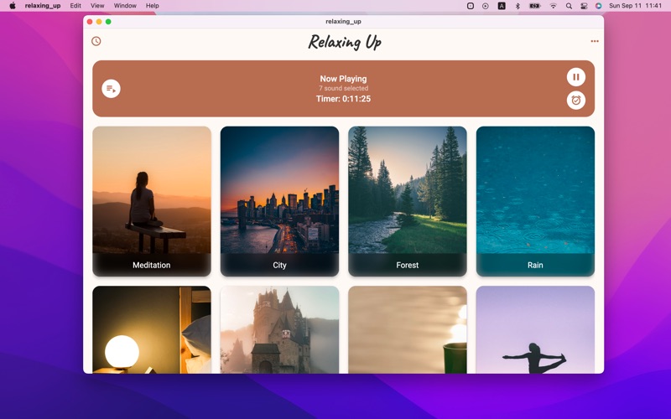Click the Wi-Fi status icon
This screenshot has width=671, height=419.
pyautogui.click(x=554, y=6)
